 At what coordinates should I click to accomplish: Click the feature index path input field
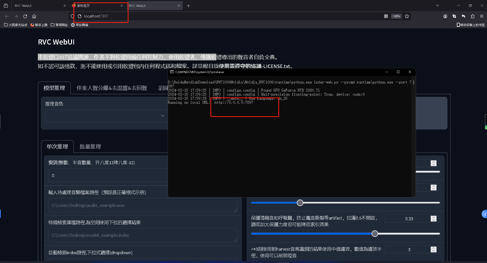tap(143, 235)
